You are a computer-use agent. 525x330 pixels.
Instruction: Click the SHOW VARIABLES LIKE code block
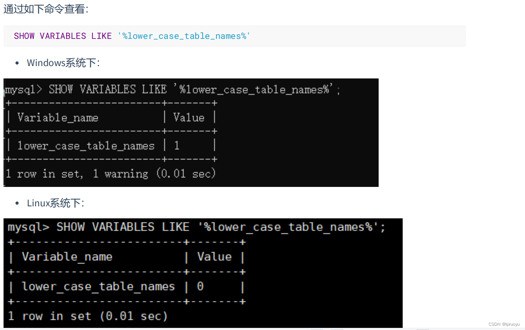[234, 36]
